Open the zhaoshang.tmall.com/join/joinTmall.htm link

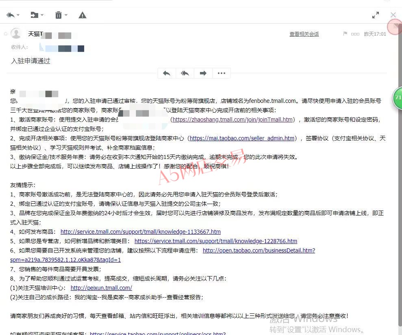tap(233, 120)
